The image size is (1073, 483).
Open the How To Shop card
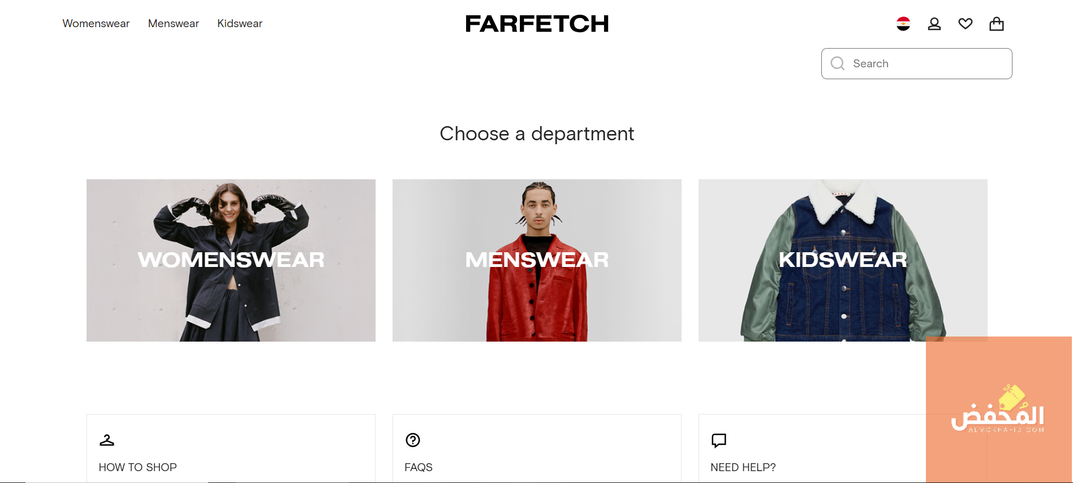(231, 448)
